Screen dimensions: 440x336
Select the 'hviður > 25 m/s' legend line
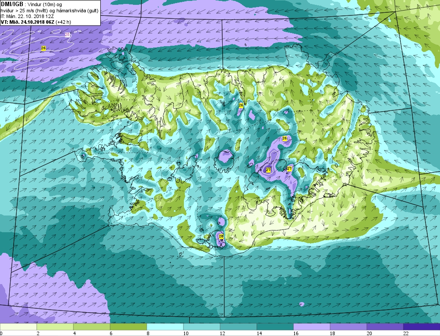click(x=50, y=11)
